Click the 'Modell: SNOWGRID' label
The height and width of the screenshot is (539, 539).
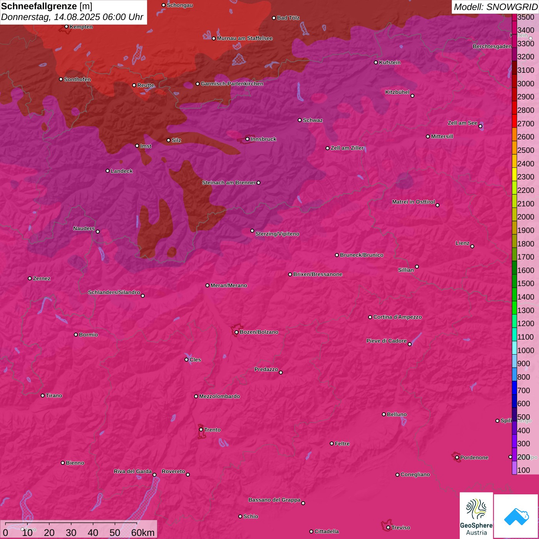point(495,7)
